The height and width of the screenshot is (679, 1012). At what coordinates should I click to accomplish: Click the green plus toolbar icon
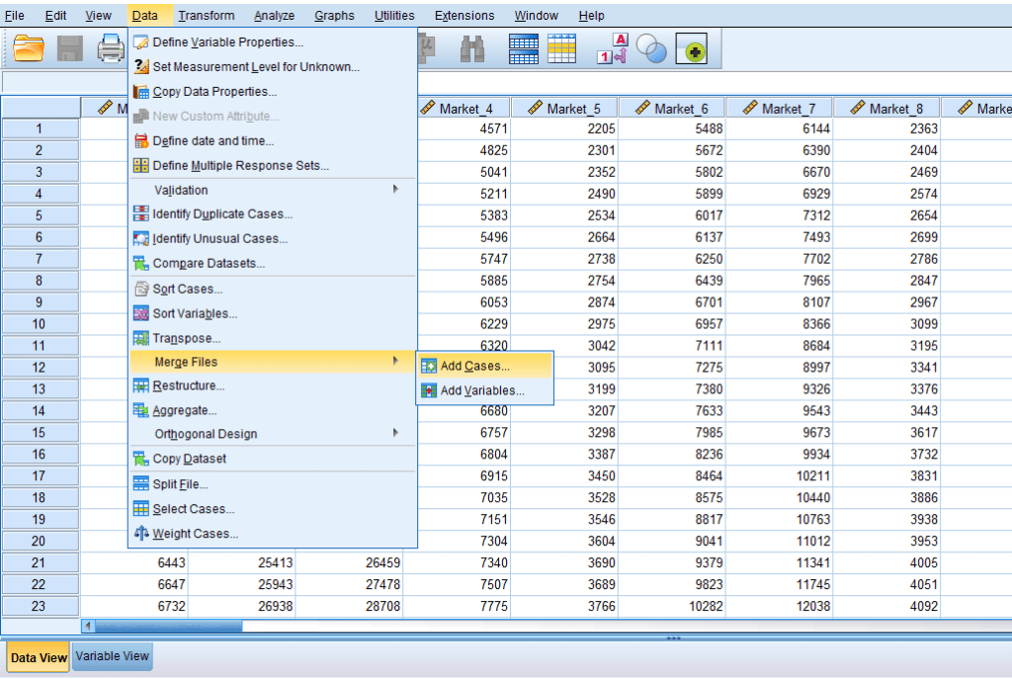(691, 49)
